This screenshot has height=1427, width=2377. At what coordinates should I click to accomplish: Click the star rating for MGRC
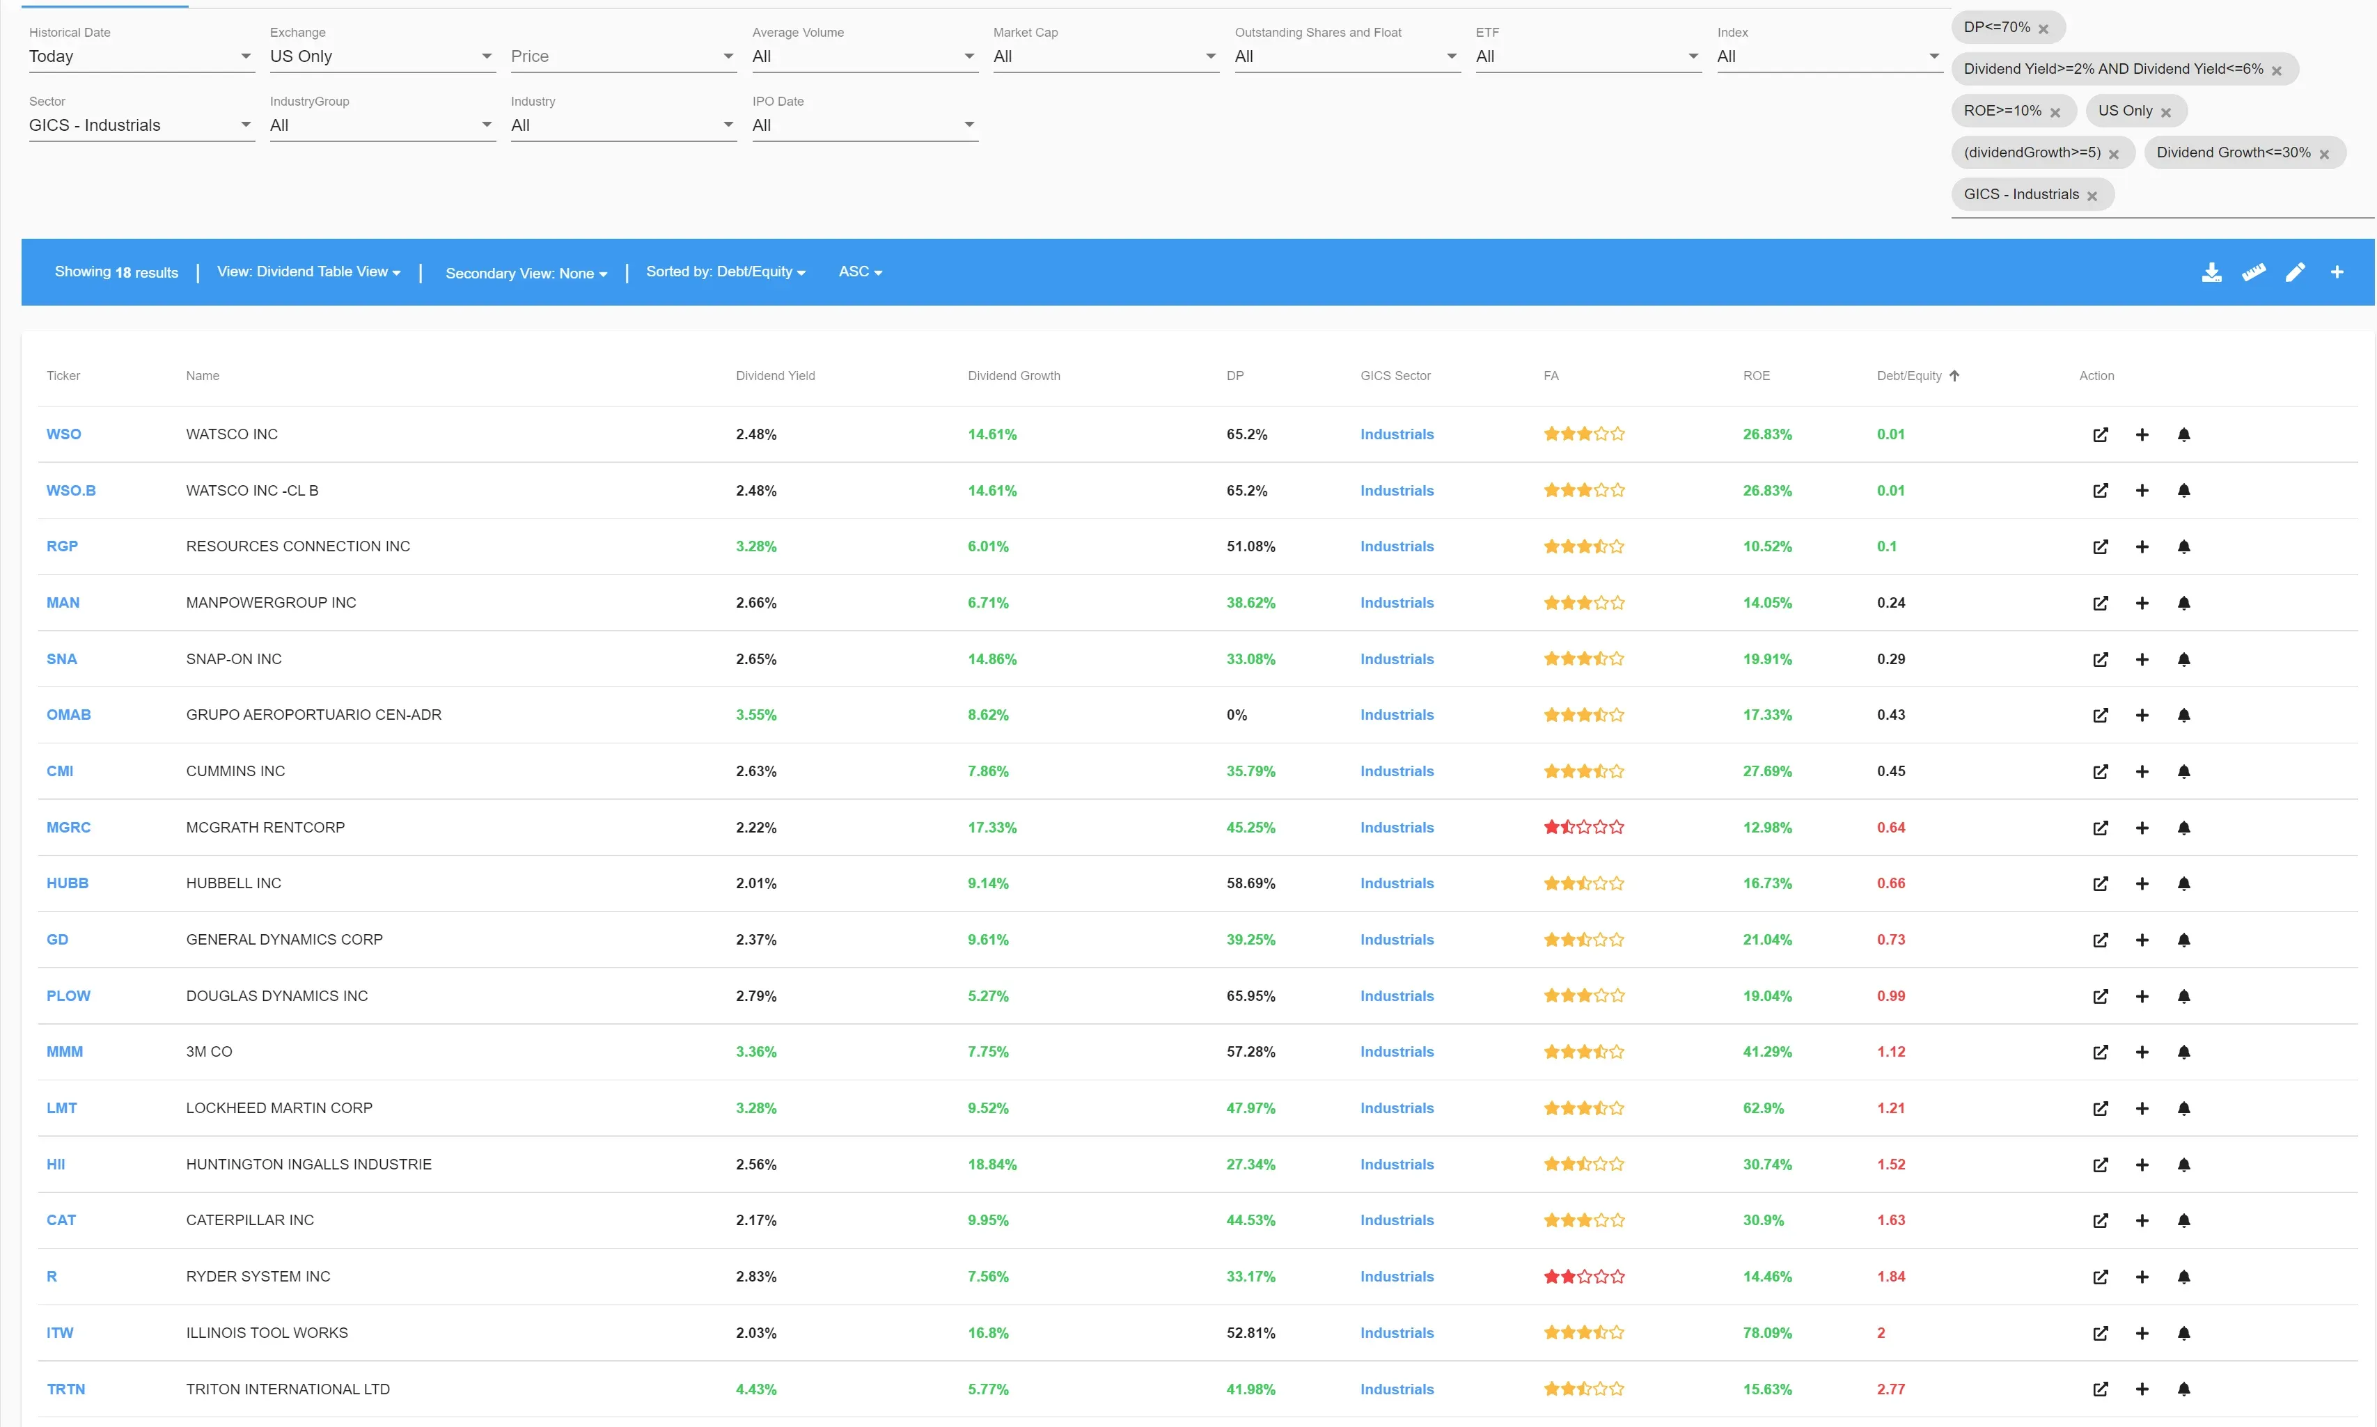point(1584,827)
